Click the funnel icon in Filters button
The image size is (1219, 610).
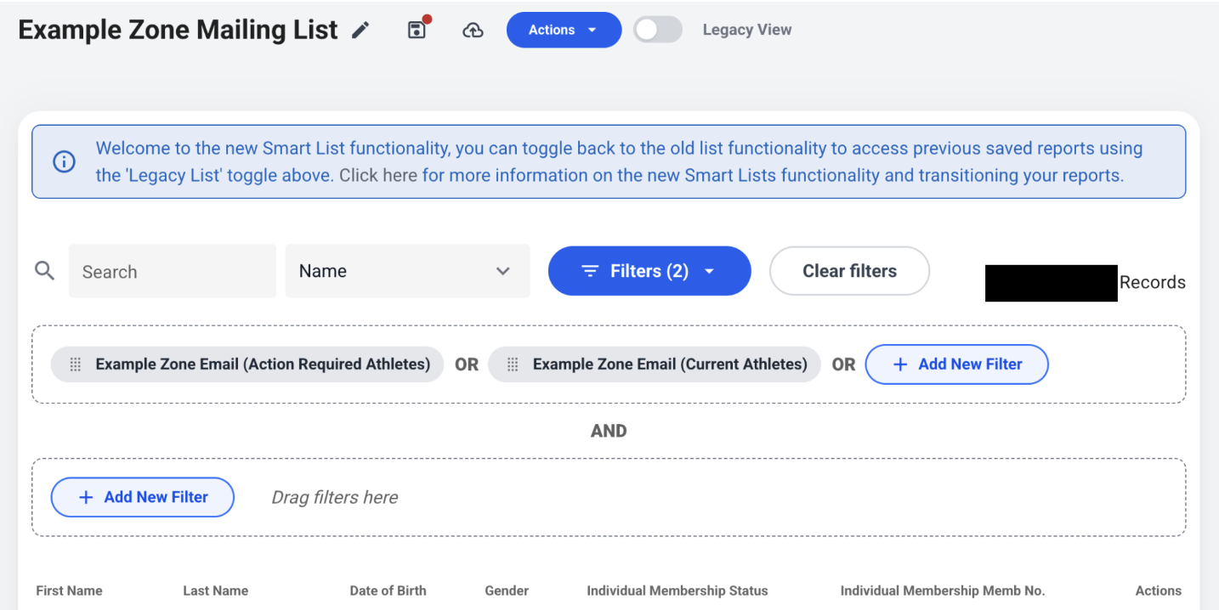[590, 271]
